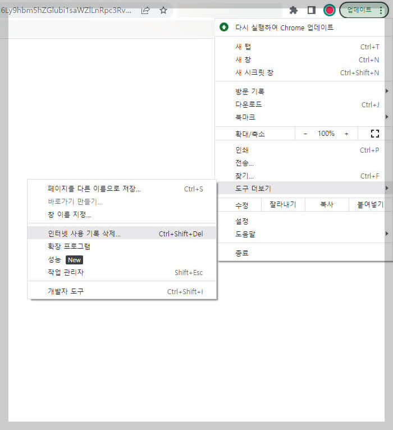The height and width of the screenshot is (430, 393).
Task: Click the address bar URL text
Action: (x=66, y=11)
